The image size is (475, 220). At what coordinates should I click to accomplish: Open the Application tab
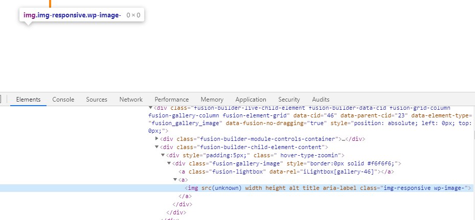tap(251, 100)
